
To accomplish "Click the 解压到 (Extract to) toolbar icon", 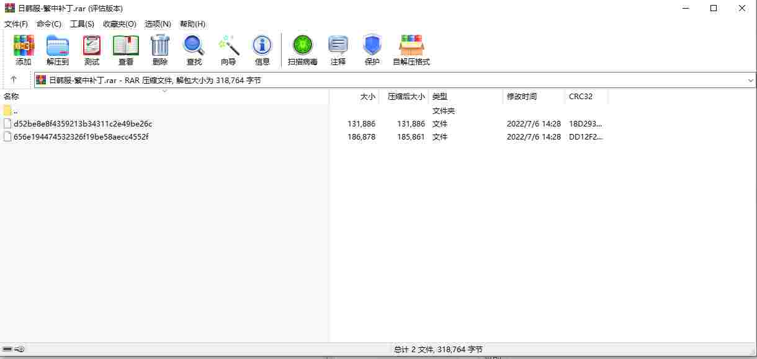I will pos(58,45).
